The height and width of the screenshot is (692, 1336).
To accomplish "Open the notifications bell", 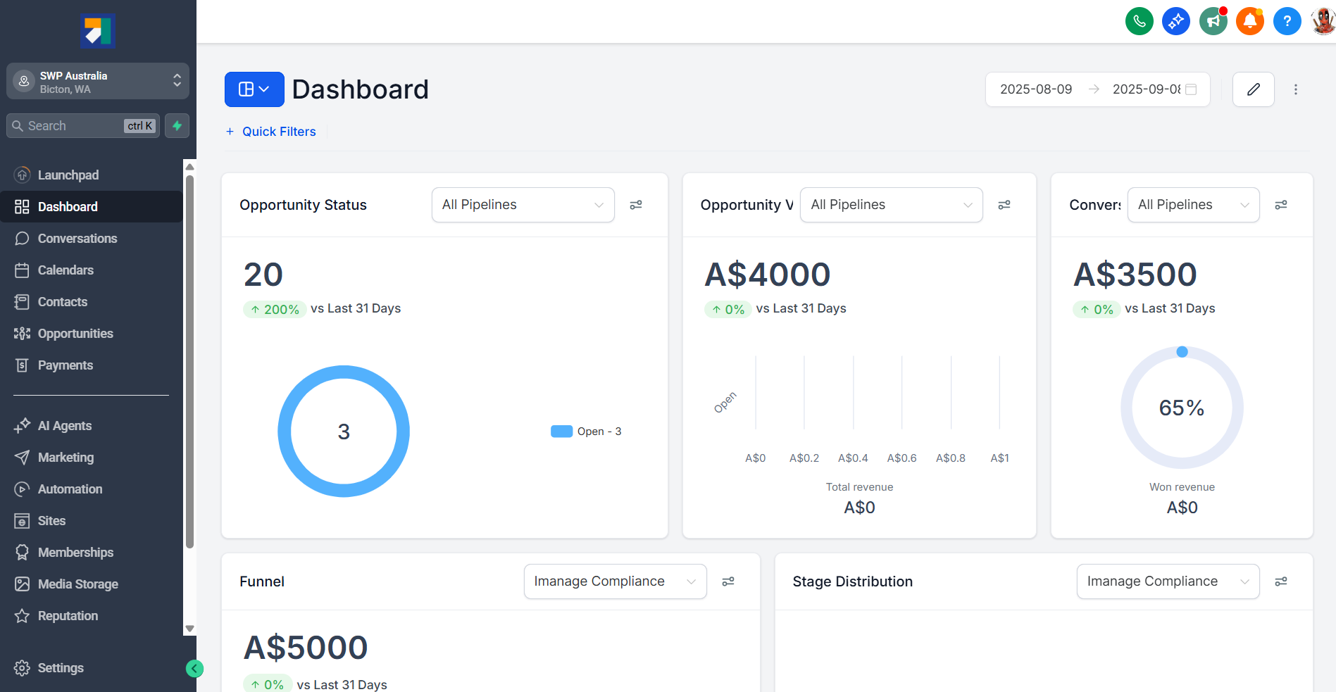I will tap(1250, 20).
